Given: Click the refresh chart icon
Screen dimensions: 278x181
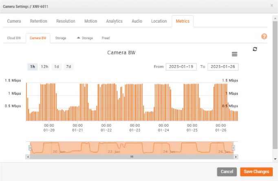Looking at the screenshot, I should [x=255, y=49].
